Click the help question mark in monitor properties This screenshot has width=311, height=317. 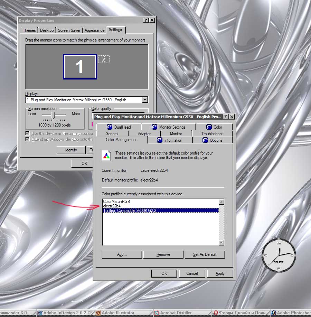(x=226, y=116)
